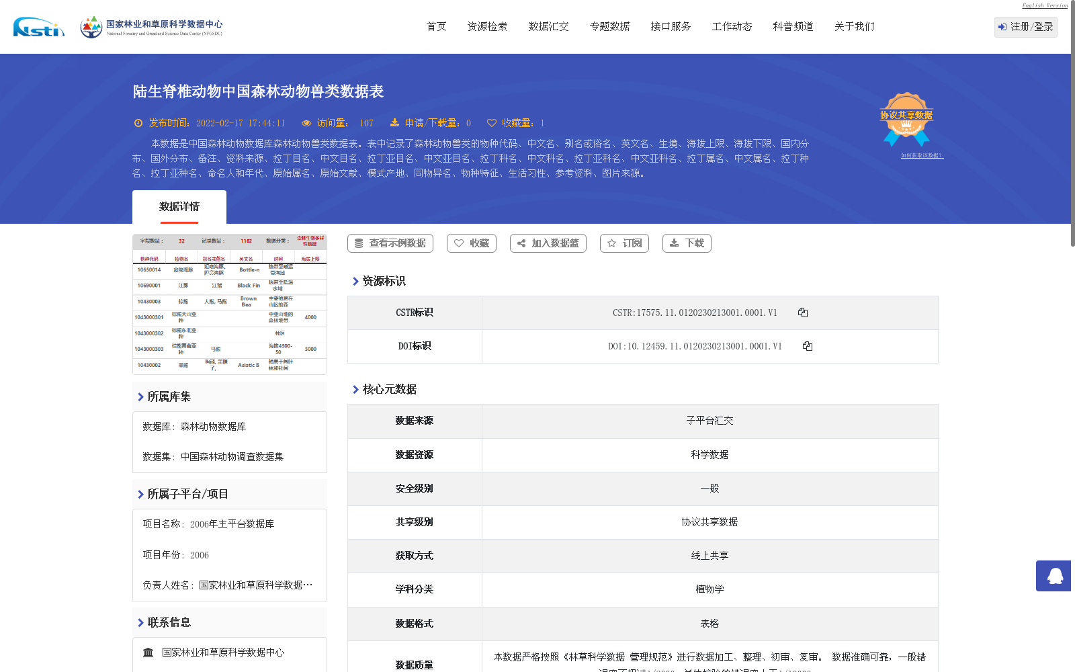This screenshot has width=1075, height=672.
Task: Click the truncated 负责人姓名 entry
Action: click(228, 585)
